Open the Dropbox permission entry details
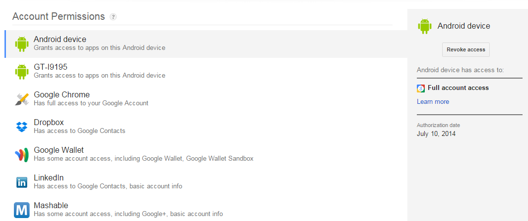The image size is (528, 221). point(206,127)
